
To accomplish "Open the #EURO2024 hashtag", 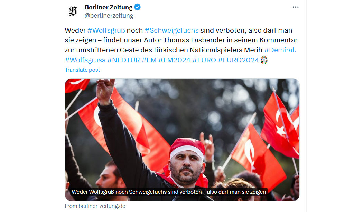I will point(239,60).
